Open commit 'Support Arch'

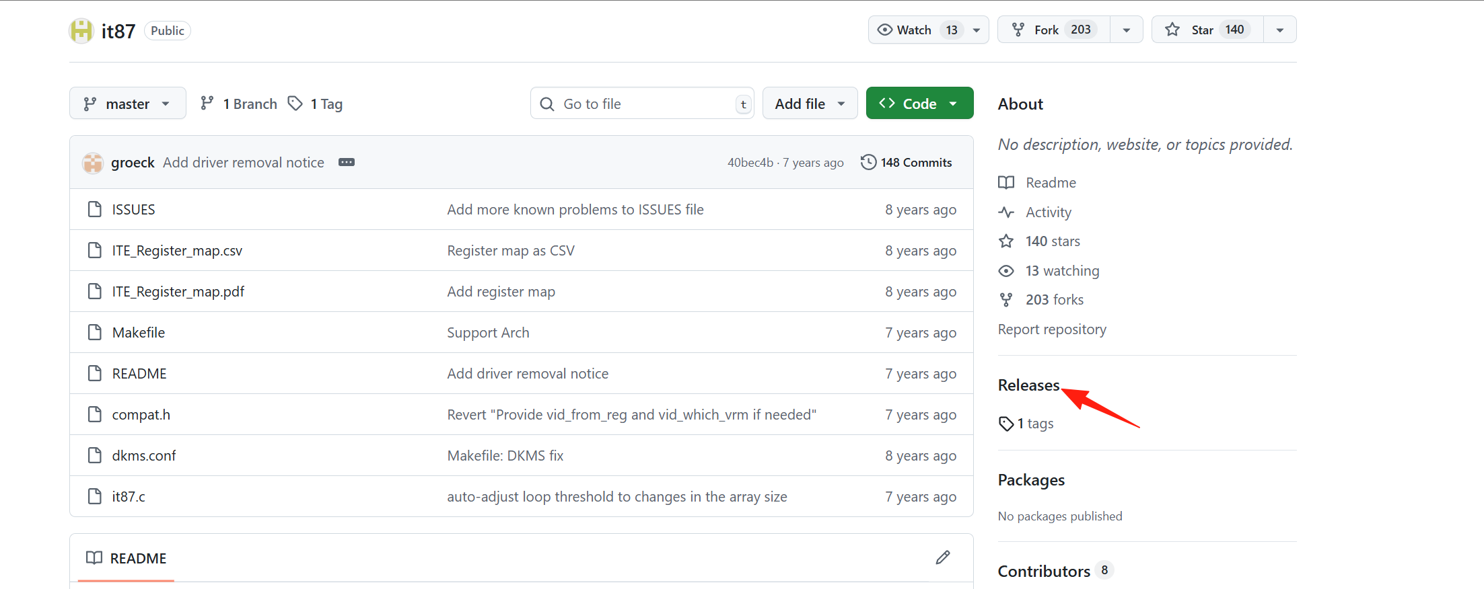point(489,333)
